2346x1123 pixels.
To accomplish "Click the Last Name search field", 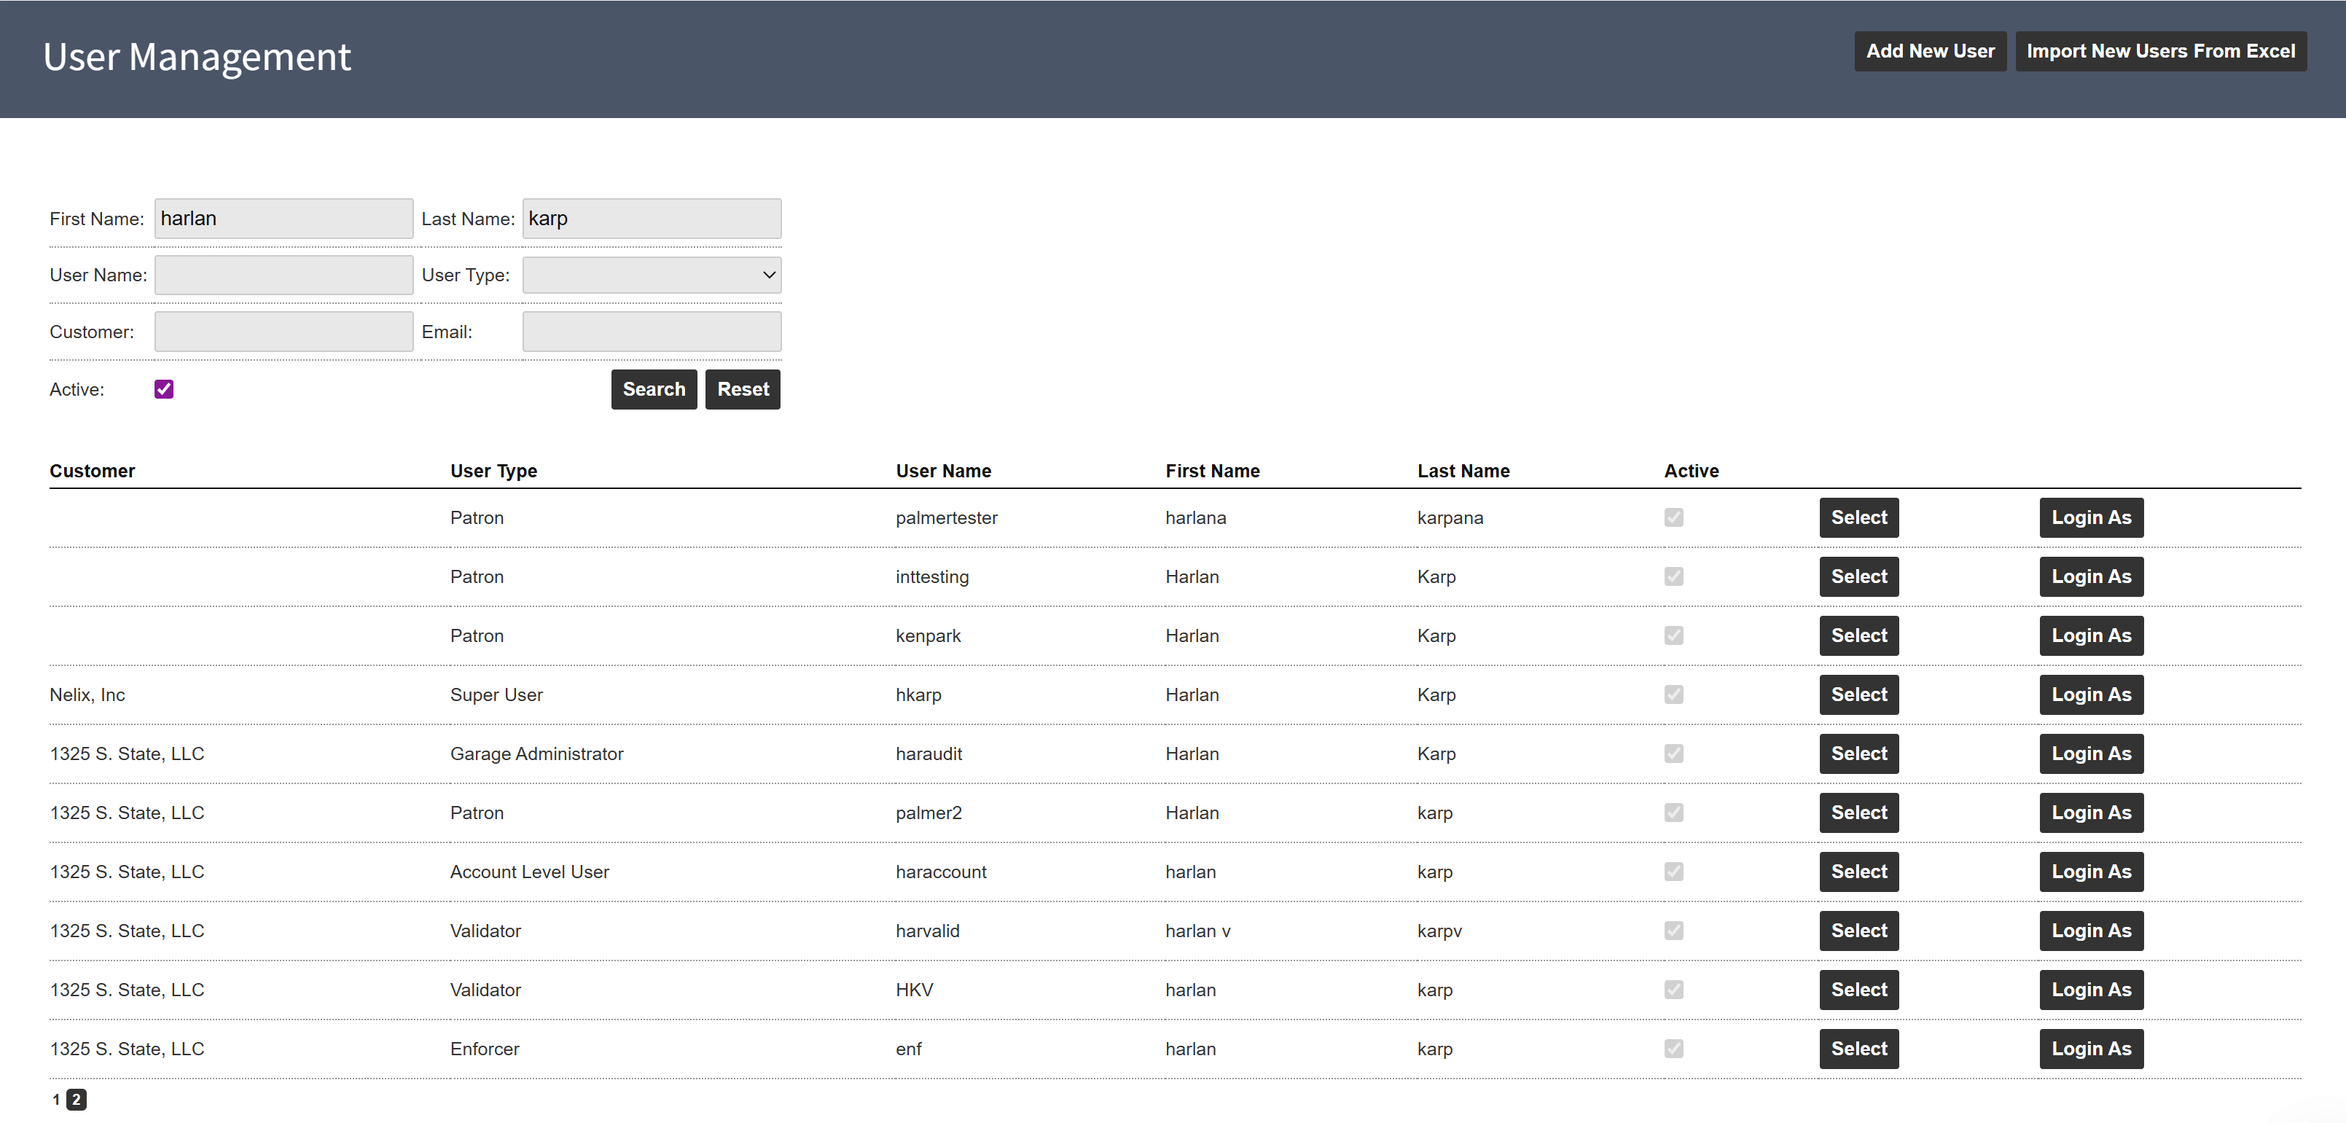I will coord(651,219).
